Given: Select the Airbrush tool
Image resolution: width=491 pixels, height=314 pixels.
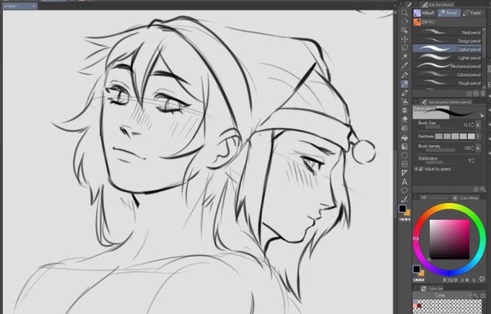Looking at the screenshot, I should [x=404, y=102].
